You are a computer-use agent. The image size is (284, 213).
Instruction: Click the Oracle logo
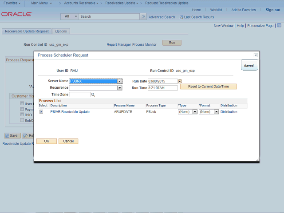[16, 14]
